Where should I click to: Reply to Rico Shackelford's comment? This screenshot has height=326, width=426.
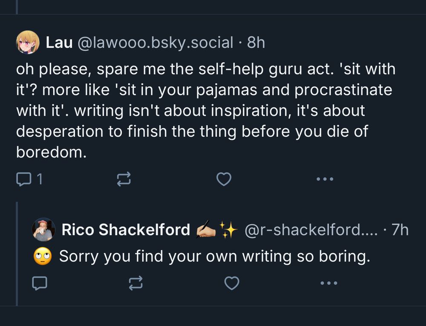(x=40, y=283)
